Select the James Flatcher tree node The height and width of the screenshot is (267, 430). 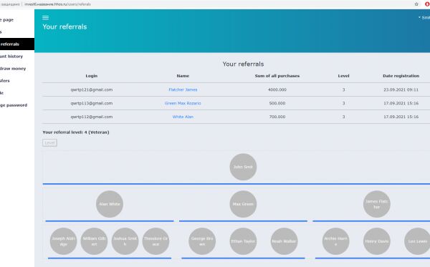pyautogui.click(x=376, y=204)
